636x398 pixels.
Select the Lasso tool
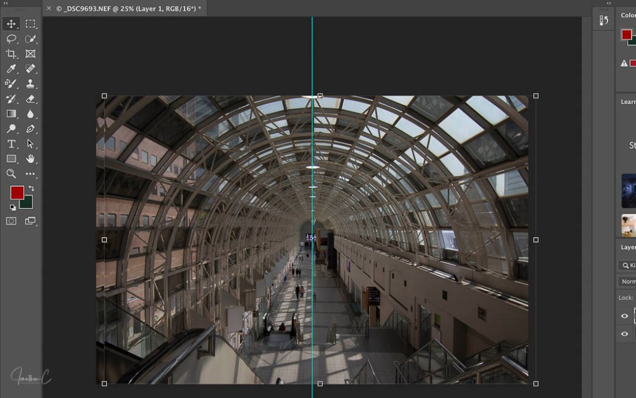point(10,39)
